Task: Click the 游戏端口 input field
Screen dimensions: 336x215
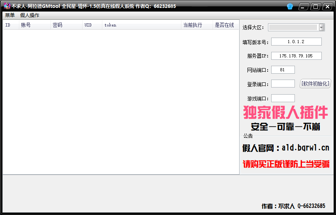Action: point(283,98)
